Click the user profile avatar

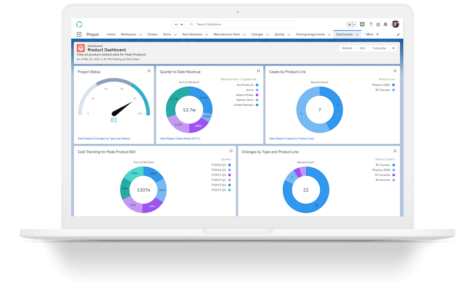(395, 24)
